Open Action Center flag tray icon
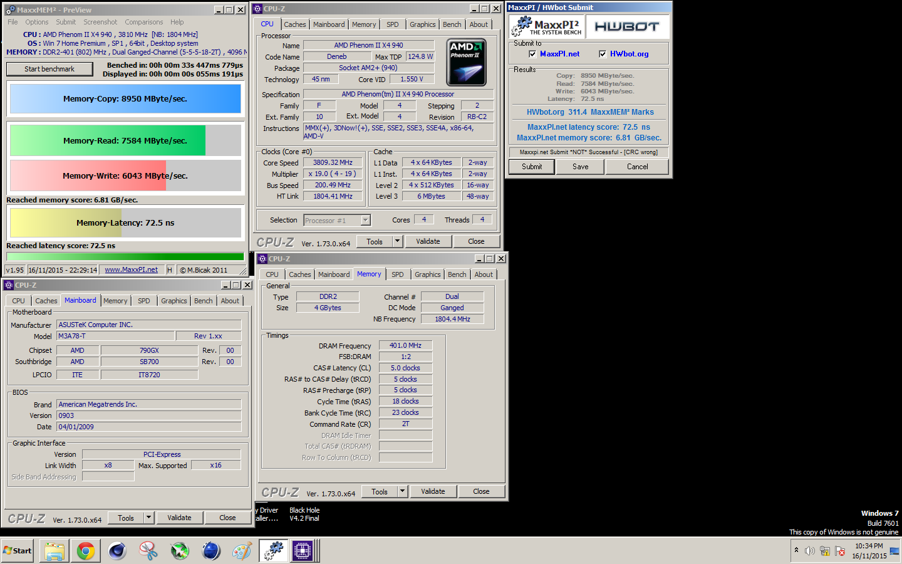This screenshot has width=902, height=564. [840, 551]
